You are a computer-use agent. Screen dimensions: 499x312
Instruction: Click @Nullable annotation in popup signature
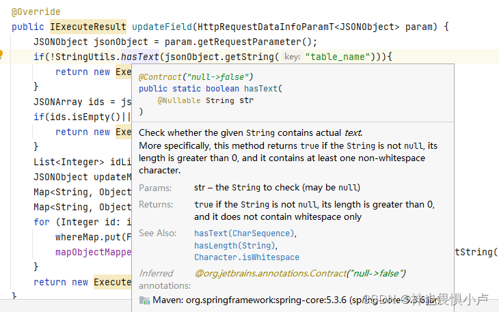(x=179, y=100)
